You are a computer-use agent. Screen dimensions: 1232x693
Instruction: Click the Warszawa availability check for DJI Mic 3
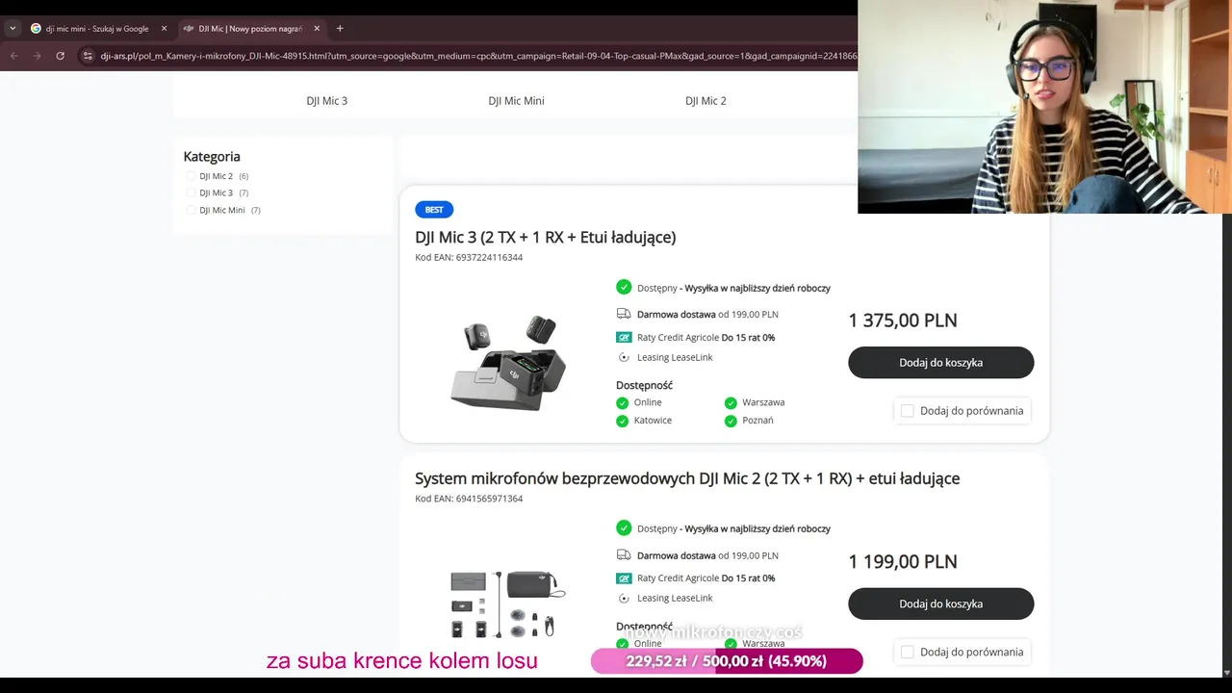pos(731,402)
